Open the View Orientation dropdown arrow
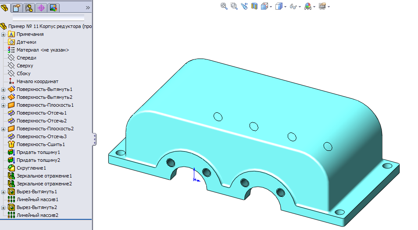418x230 pixels. (271, 7)
